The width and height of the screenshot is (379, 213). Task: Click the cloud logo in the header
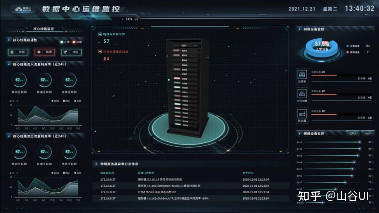tap(23, 9)
